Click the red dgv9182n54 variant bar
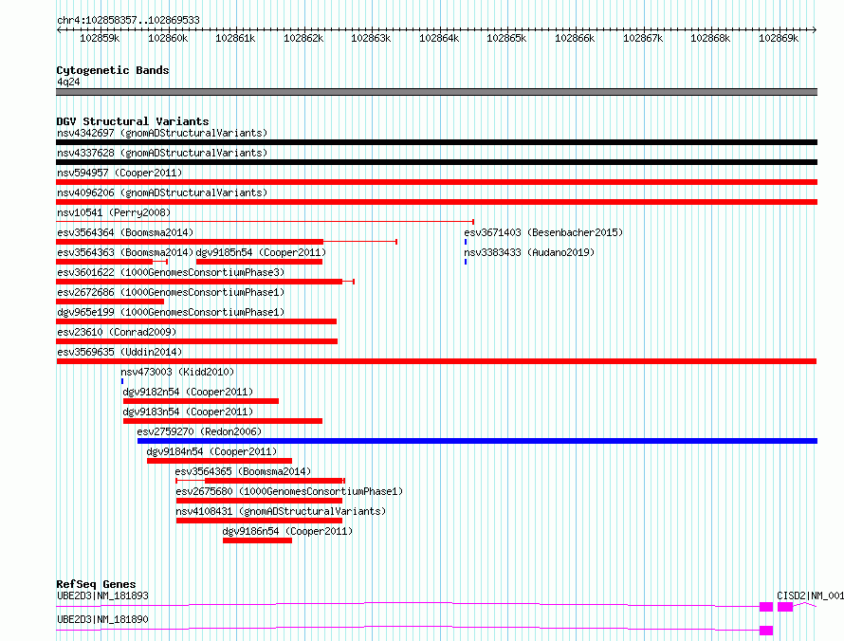The height and width of the screenshot is (641, 844). [x=201, y=401]
